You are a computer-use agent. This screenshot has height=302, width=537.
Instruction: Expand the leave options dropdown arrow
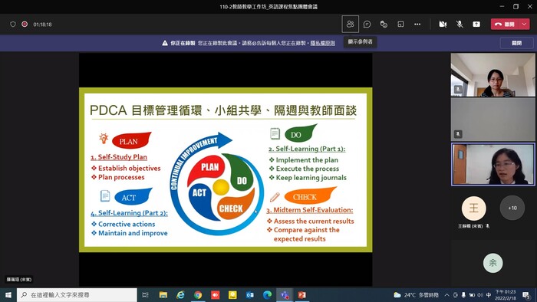point(524,25)
